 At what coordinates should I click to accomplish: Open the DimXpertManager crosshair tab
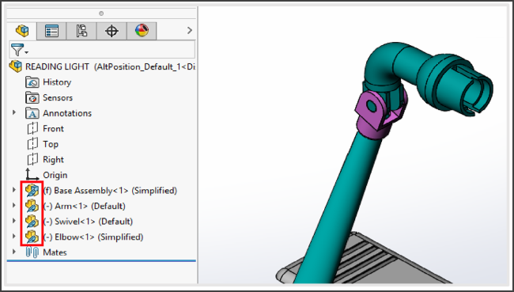(x=111, y=31)
